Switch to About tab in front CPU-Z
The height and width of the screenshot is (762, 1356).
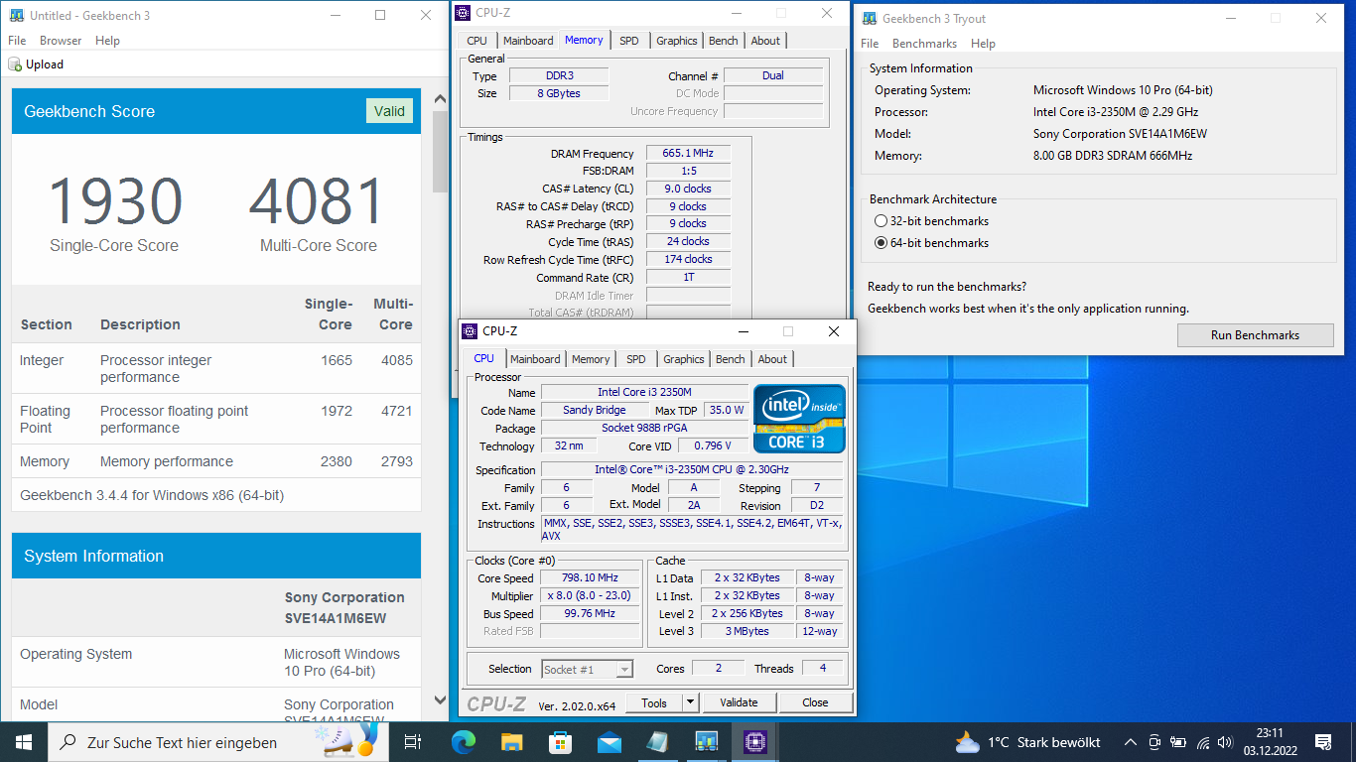pos(772,359)
